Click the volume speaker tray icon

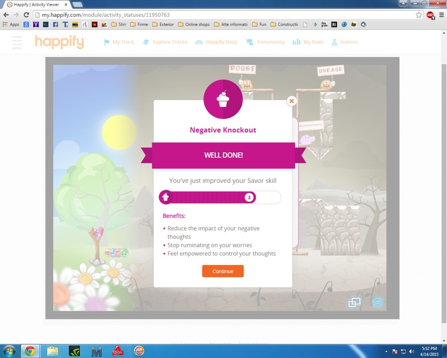point(411,351)
